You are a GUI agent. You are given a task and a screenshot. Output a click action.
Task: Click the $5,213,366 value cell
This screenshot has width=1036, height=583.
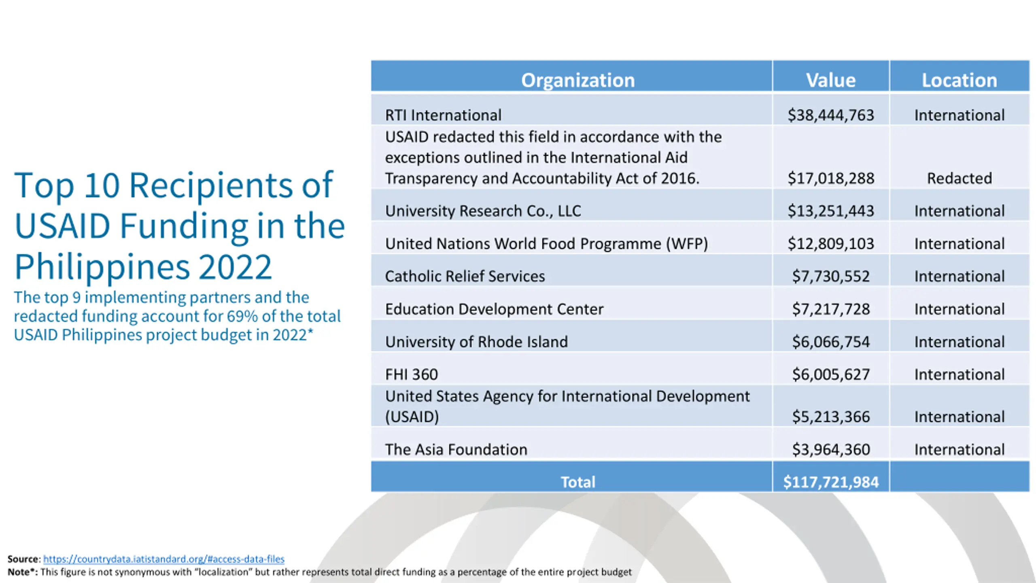click(x=830, y=417)
